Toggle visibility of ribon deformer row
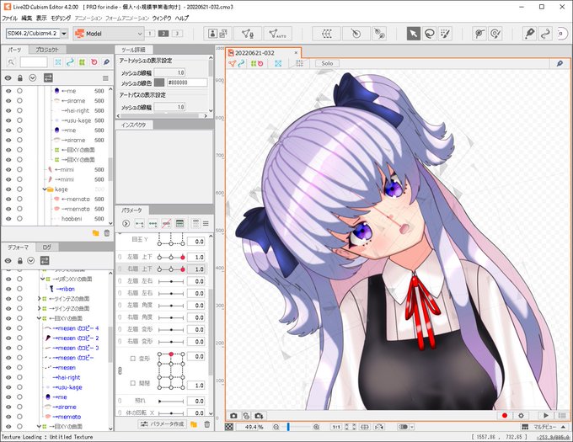Viewport: 573px width, 442px height. tap(8, 289)
